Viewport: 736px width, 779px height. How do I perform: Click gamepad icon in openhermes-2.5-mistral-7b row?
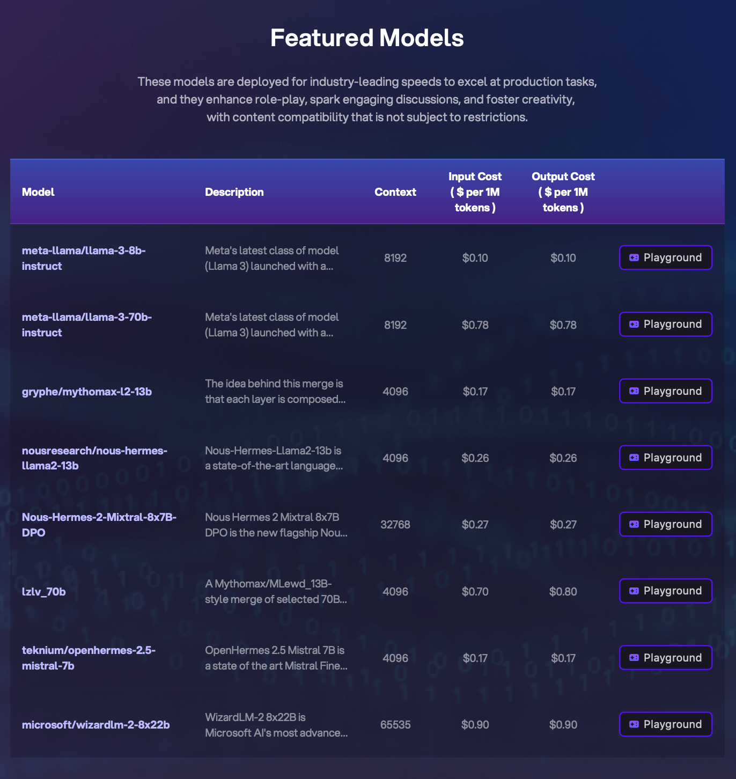(x=634, y=658)
